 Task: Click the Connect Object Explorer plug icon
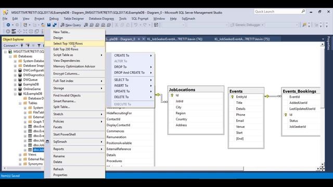(x=22, y=45)
